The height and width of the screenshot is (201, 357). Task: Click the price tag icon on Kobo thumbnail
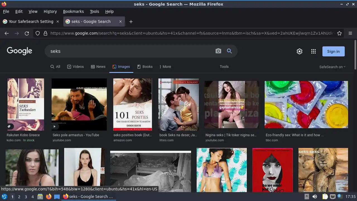9,126
